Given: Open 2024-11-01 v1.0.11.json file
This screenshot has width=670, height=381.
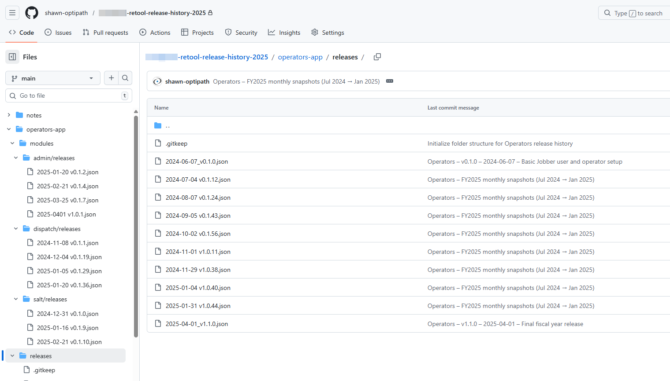Looking at the screenshot, I should (198, 252).
